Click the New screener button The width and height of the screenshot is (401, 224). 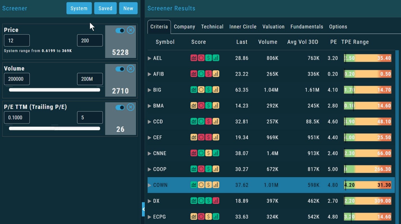pyautogui.click(x=128, y=8)
